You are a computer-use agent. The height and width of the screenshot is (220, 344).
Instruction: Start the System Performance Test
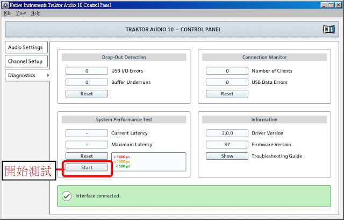(x=87, y=167)
